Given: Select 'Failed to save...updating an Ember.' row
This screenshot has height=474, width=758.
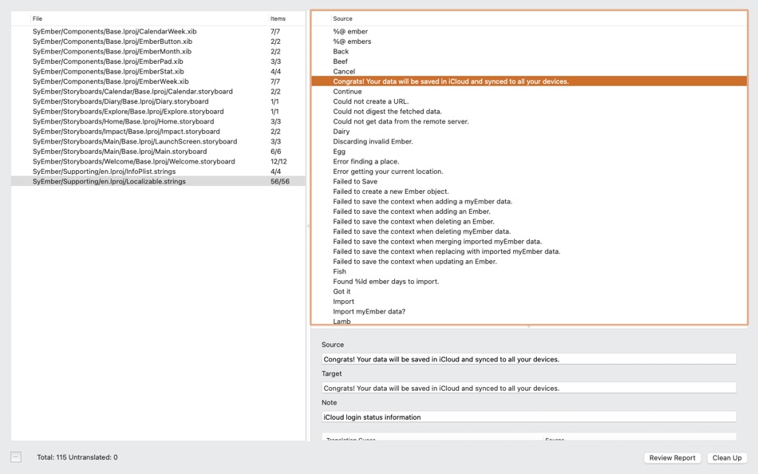Looking at the screenshot, I should 529,261.
